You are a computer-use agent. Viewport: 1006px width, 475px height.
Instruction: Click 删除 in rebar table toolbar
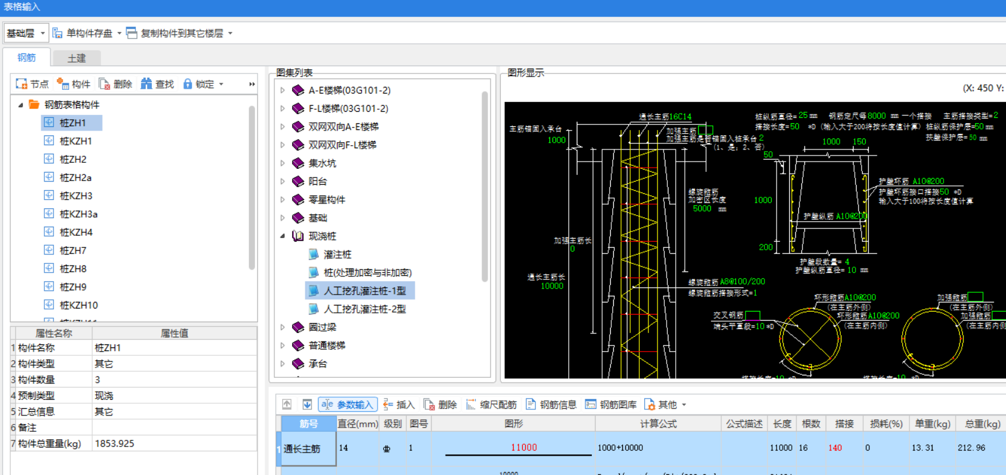[440, 405]
